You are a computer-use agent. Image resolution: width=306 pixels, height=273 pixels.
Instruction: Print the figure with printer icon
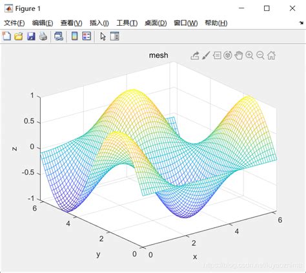click(x=43, y=36)
